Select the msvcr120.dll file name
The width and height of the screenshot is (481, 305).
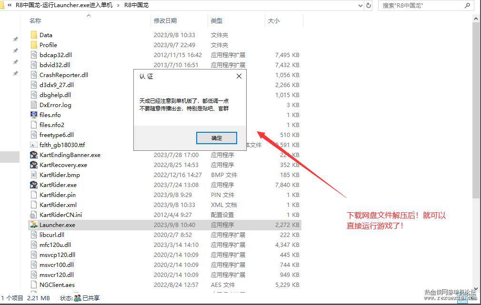(57, 275)
